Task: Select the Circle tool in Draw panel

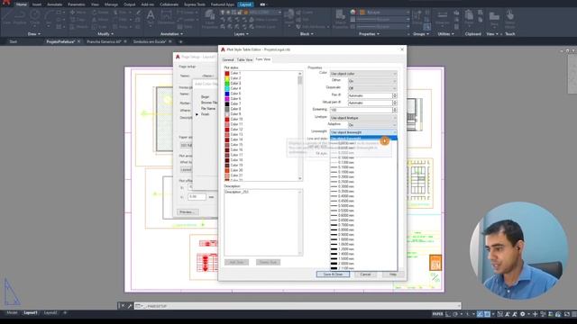Action: coord(35,17)
